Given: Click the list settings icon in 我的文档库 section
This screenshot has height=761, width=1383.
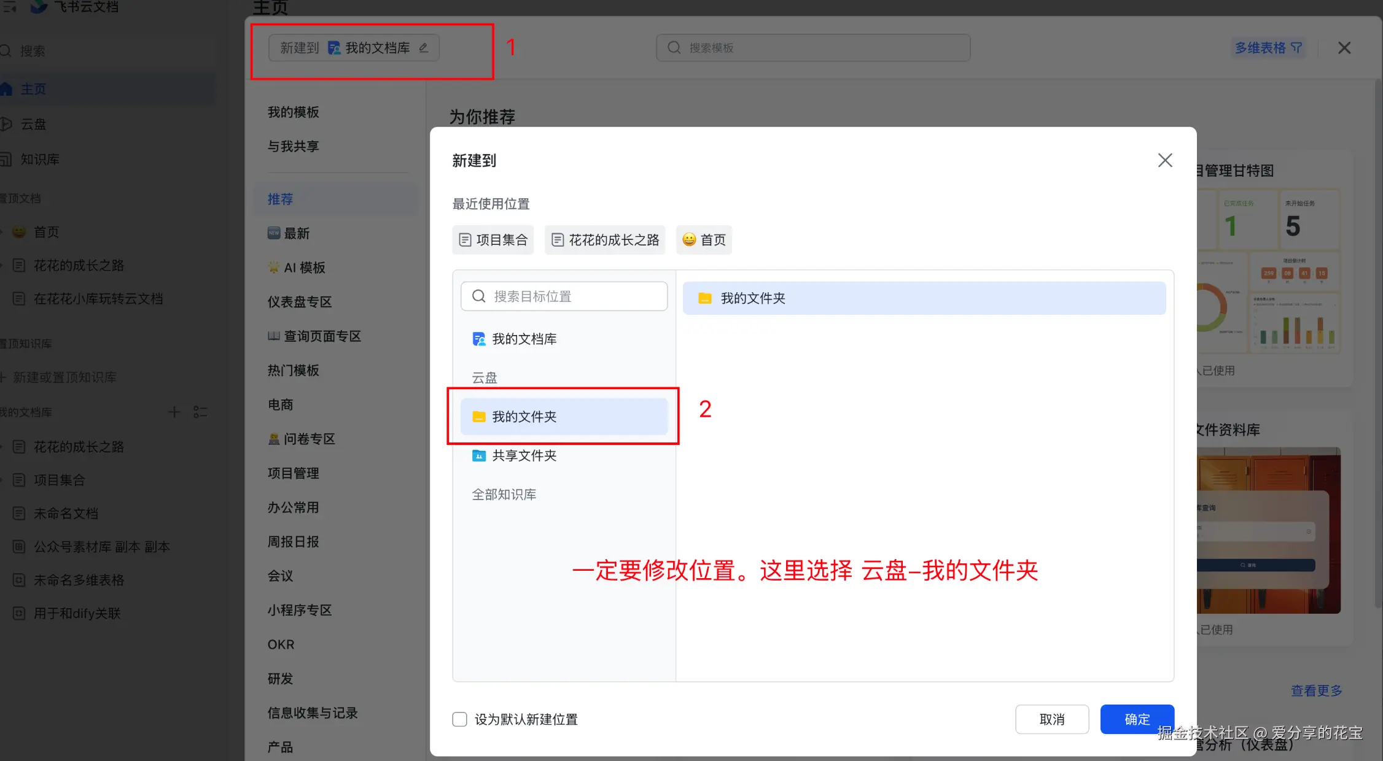Looking at the screenshot, I should (200, 412).
